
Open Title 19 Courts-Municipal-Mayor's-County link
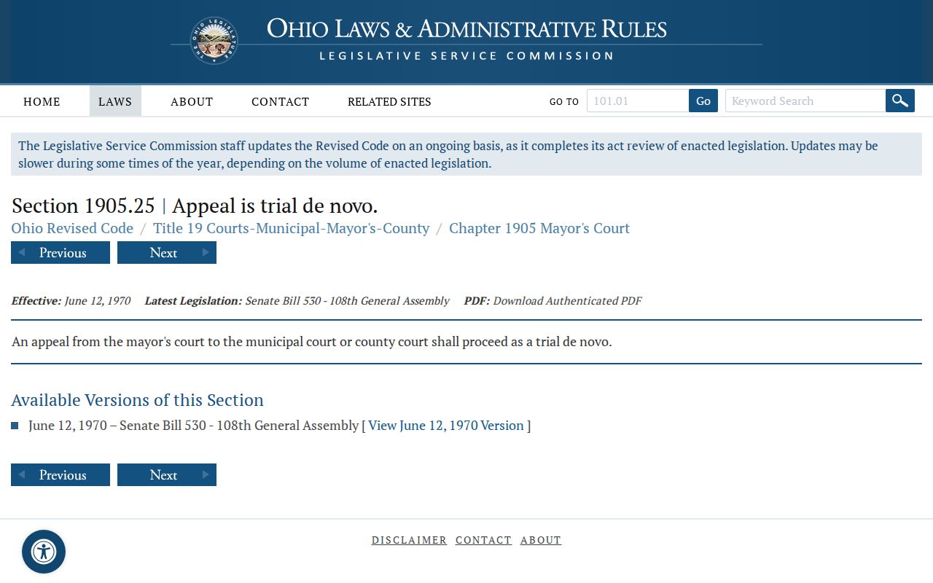coord(291,228)
